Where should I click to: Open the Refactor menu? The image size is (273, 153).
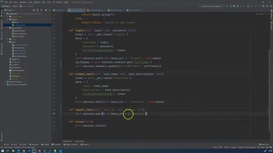37,2
